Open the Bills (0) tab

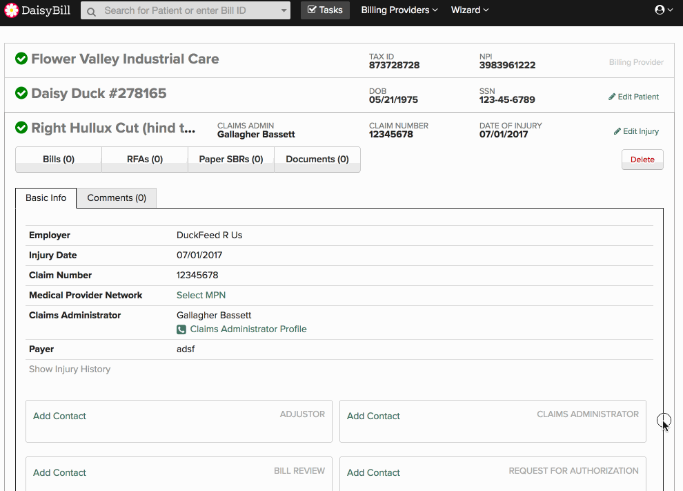pyautogui.click(x=59, y=159)
